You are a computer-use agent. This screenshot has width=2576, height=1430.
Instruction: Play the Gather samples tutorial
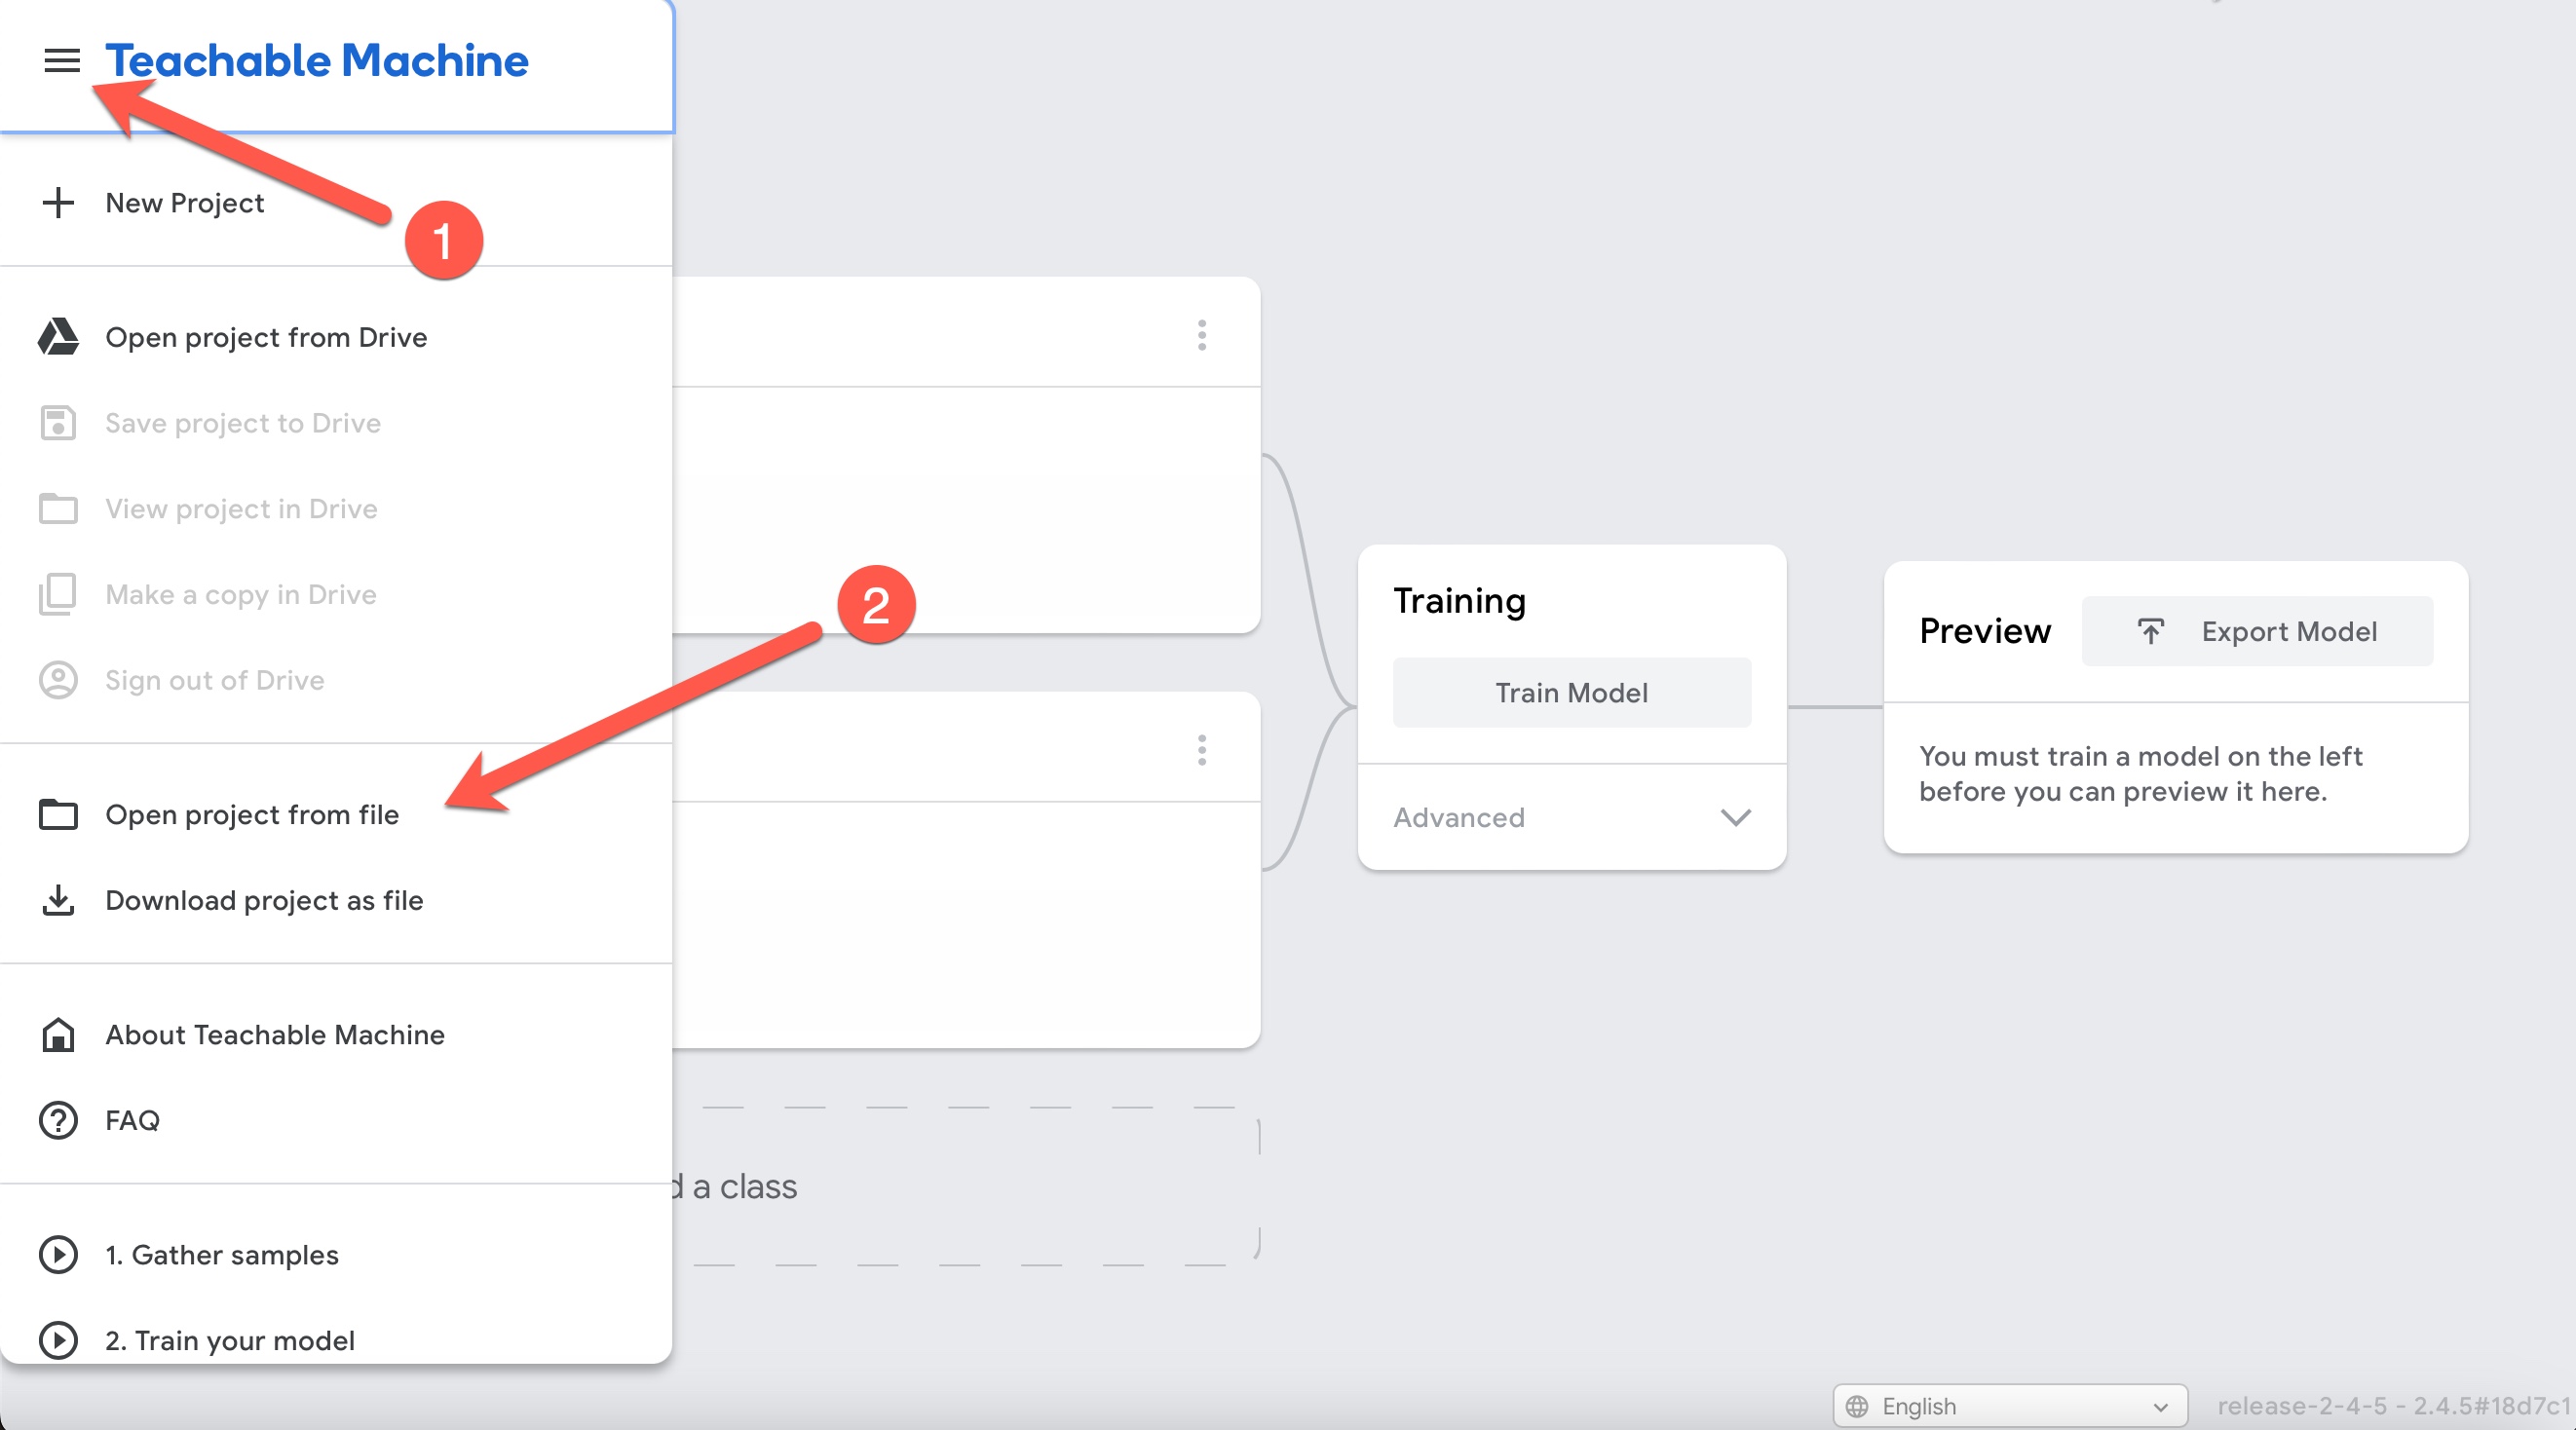click(x=58, y=1254)
